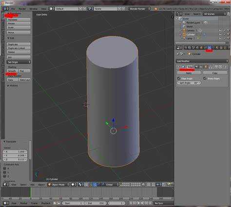Open the Object Mode selector
Viewport: 231px width, 207px height.
(x=58, y=185)
